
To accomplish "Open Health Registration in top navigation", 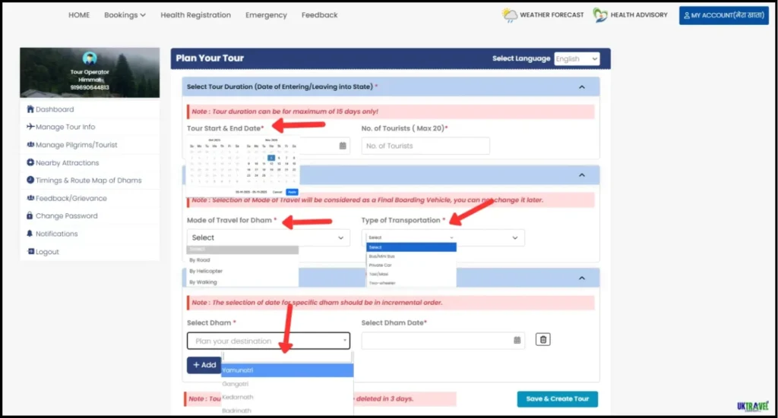I will (195, 15).
